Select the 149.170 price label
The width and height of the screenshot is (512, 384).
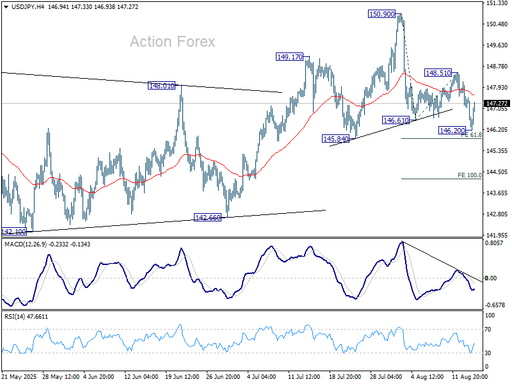click(x=290, y=57)
